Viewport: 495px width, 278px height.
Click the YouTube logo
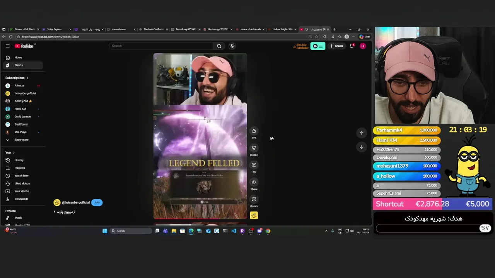[x=24, y=46]
